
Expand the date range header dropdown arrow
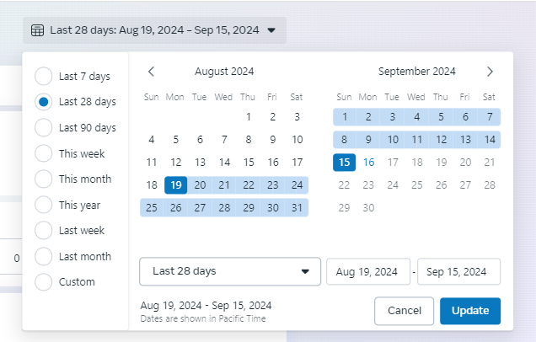point(271,30)
